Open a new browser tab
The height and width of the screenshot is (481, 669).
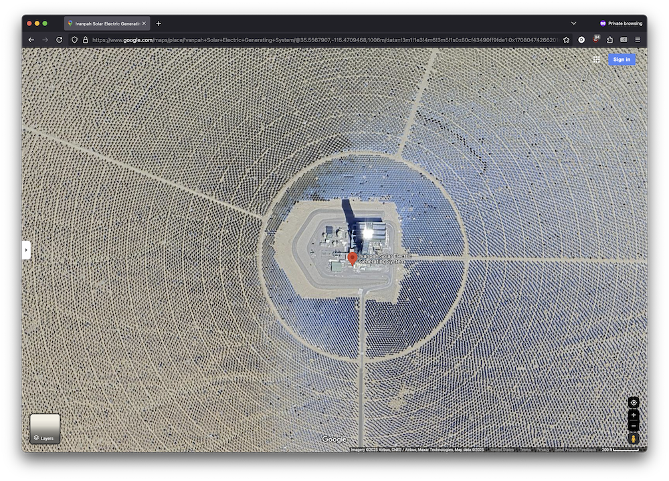[x=159, y=23]
